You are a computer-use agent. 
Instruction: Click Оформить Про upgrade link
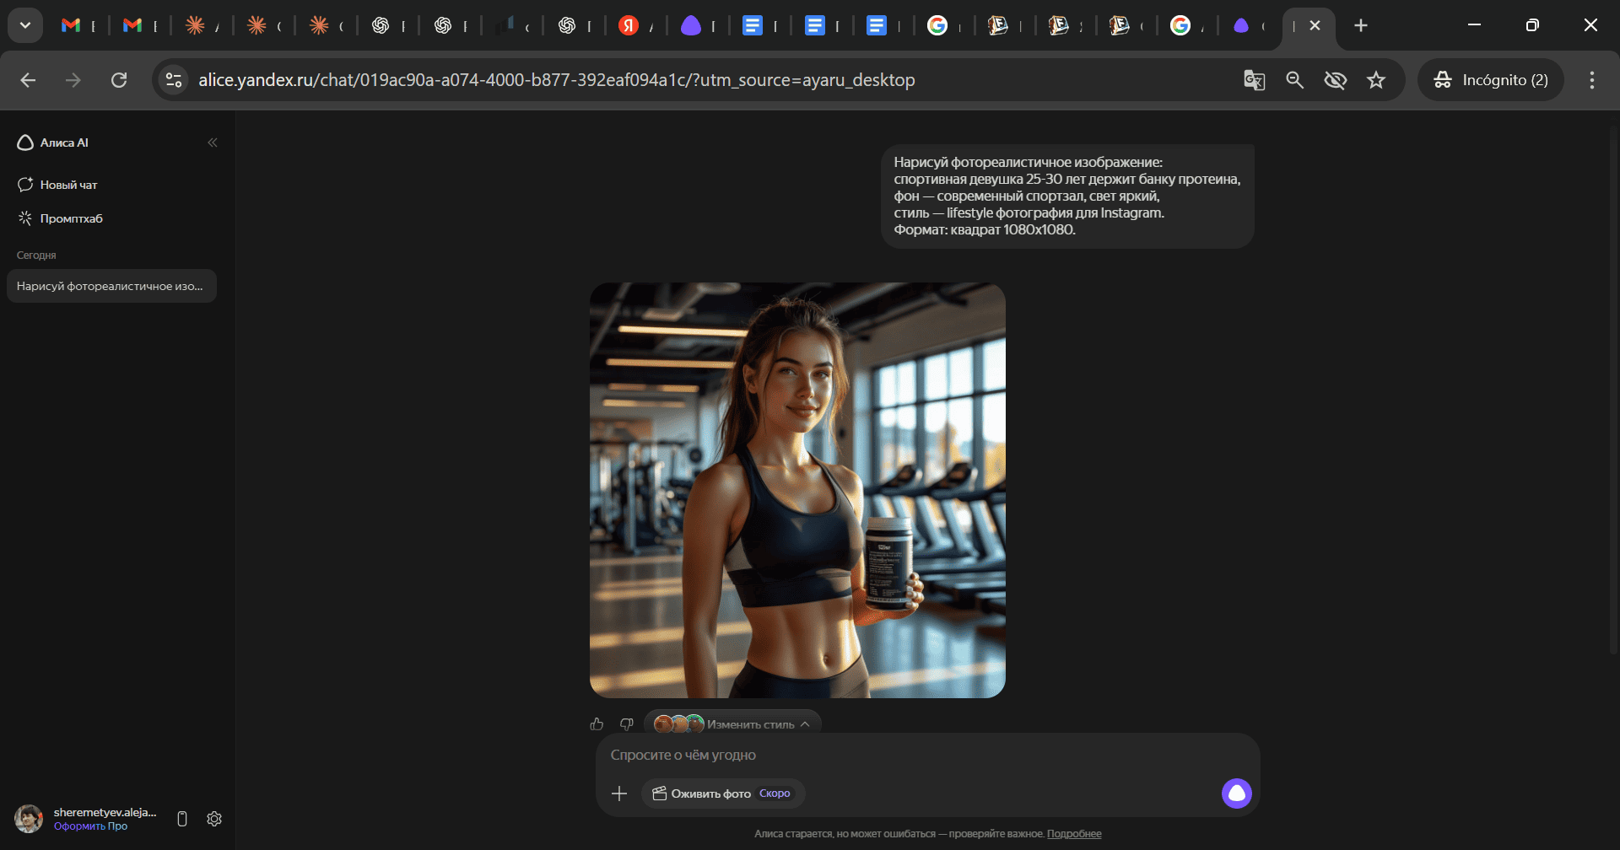click(x=90, y=826)
